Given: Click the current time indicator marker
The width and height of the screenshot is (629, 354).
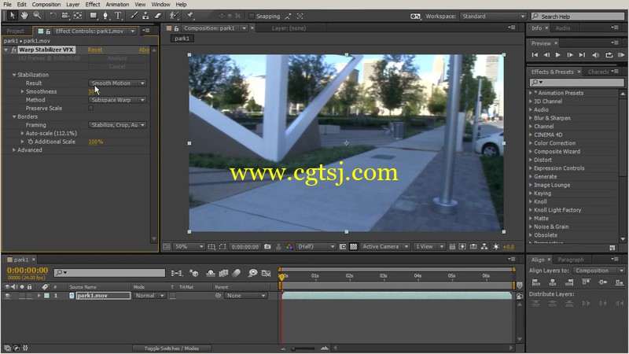Looking at the screenshot, I should [x=281, y=277].
